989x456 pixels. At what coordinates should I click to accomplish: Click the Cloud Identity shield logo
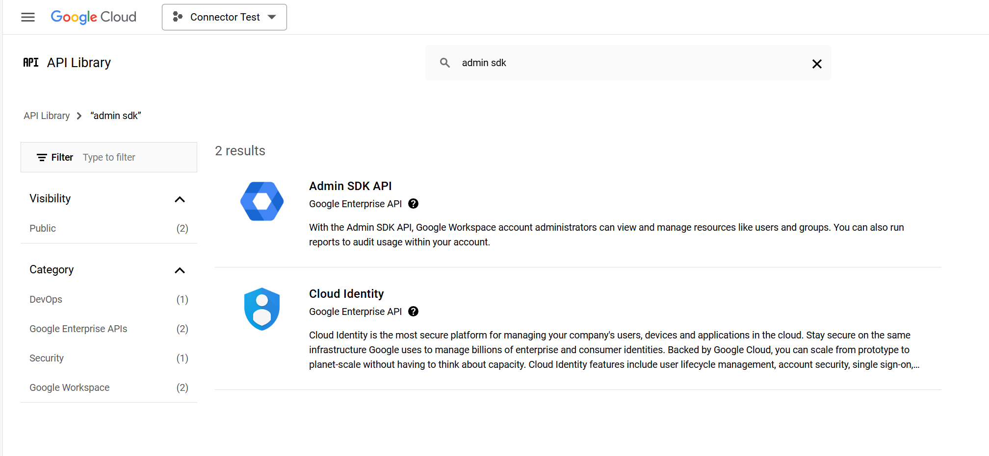(262, 309)
